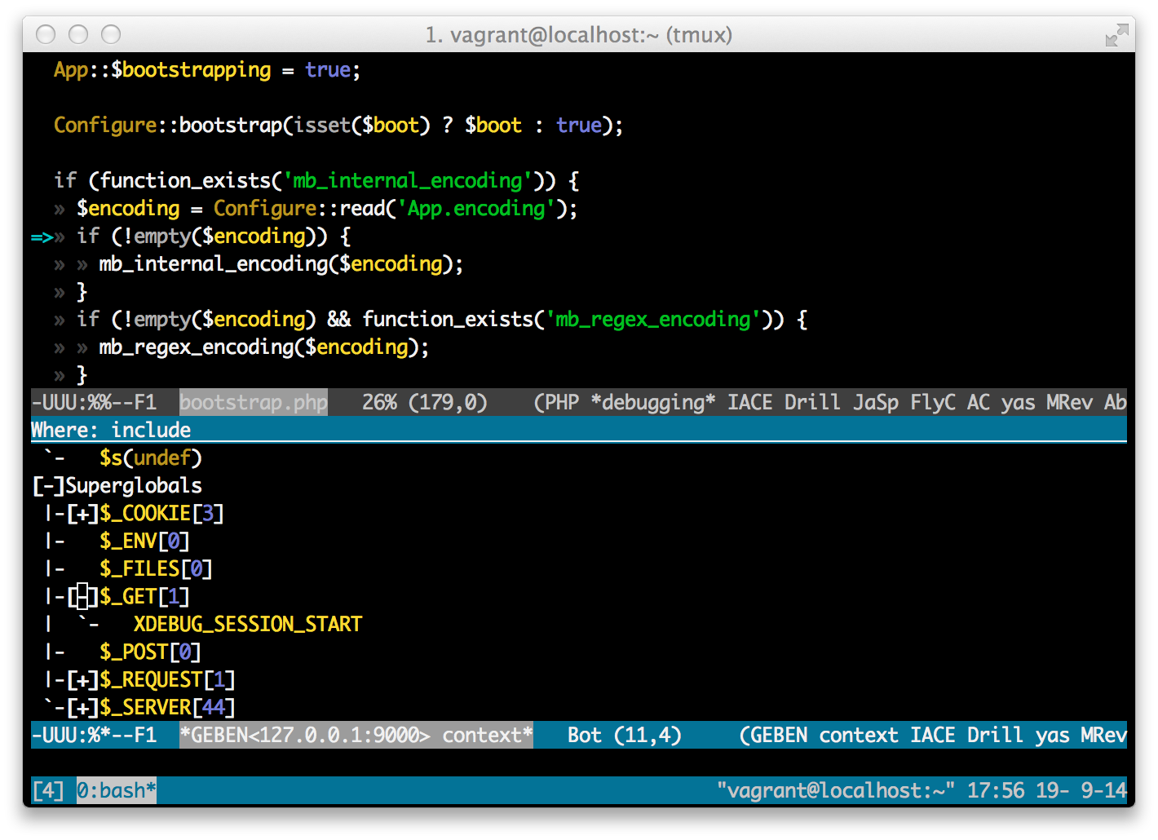Click the fullscreen arrows icon in title bar
This screenshot has width=1158, height=840.
point(1116,35)
